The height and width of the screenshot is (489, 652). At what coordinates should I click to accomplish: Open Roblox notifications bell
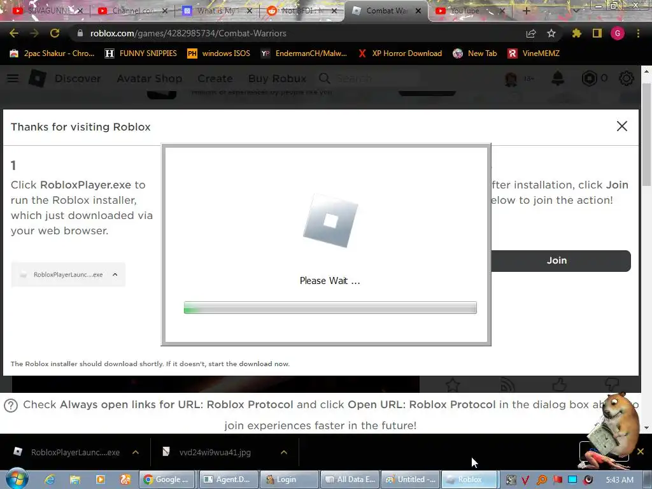[x=558, y=78]
